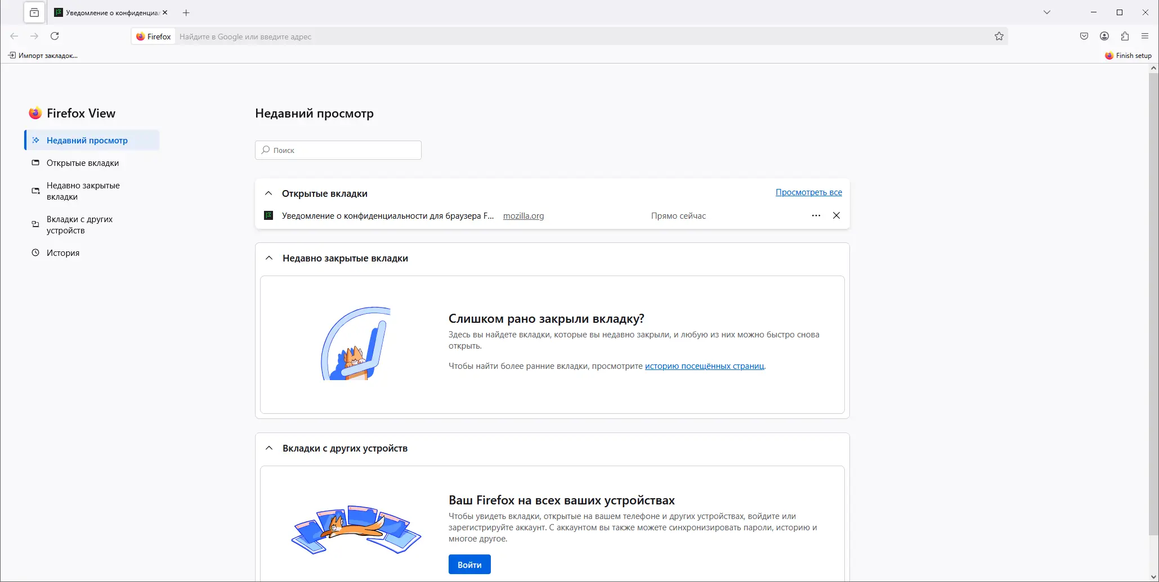Open the list all tabs dropdown arrow
Screen dimensions: 1159x582
pyautogui.click(x=1047, y=11)
